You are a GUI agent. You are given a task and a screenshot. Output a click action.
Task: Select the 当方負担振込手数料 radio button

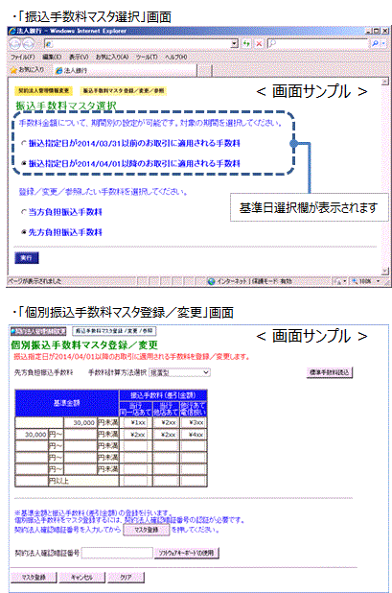[x=24, y=212]
